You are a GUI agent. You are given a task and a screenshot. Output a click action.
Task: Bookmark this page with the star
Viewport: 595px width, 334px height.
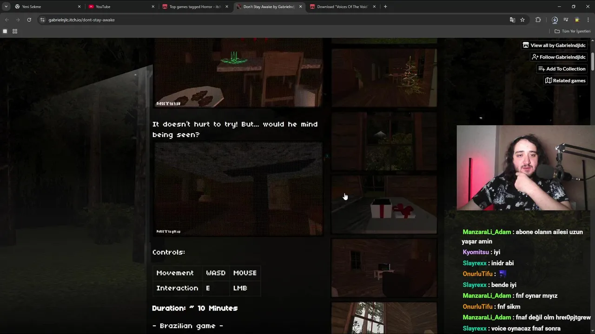pyautogui.click(x=522, y=20)
